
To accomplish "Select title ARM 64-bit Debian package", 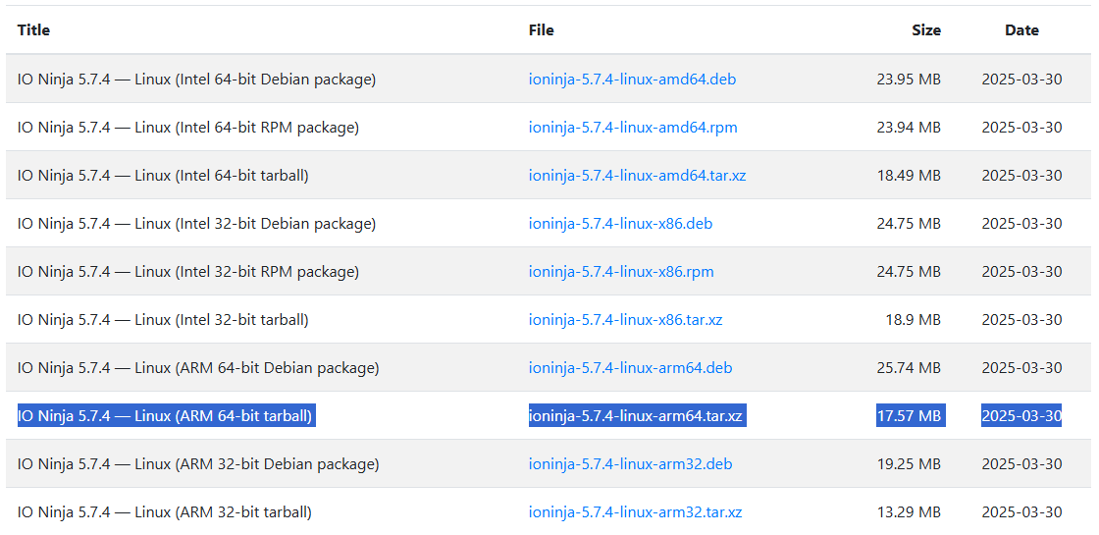I will [198, 367].
